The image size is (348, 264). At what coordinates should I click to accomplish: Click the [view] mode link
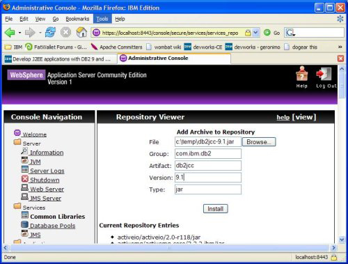click(304, 117)
